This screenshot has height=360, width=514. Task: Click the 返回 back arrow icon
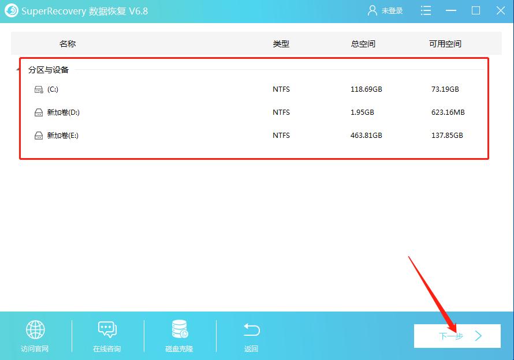click(251, 330)
